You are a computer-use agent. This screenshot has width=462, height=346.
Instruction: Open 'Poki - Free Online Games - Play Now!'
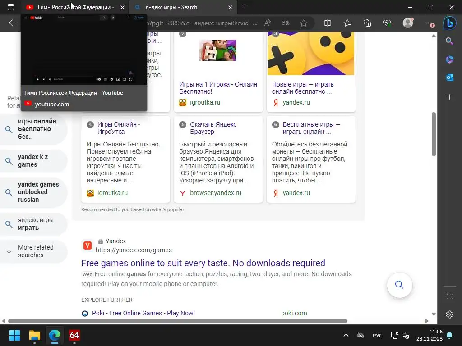(143, 313)
